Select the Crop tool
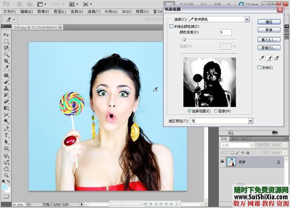290x208 pixels. (6, 61)
